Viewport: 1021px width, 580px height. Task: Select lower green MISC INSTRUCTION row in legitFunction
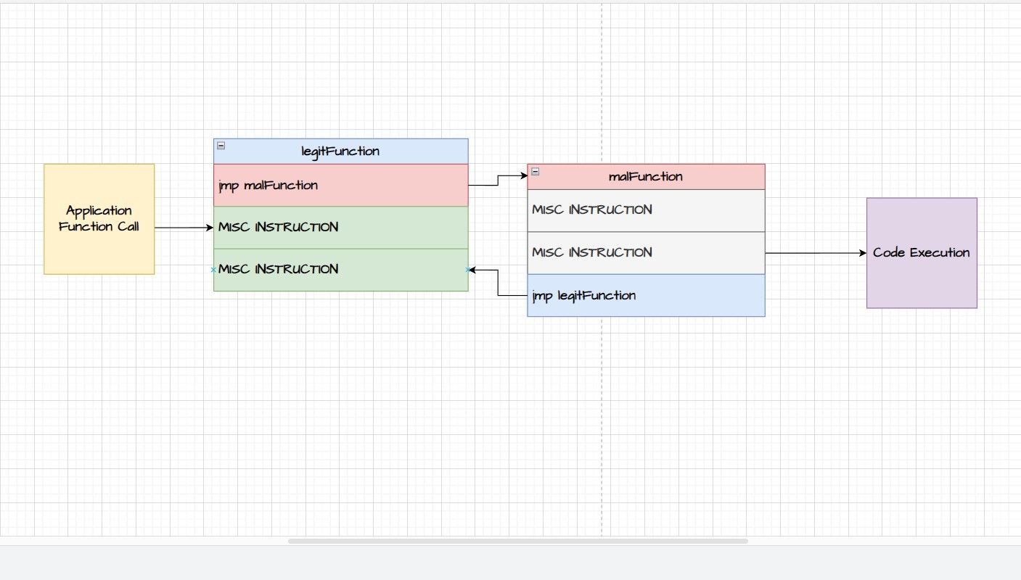point(340,270)
